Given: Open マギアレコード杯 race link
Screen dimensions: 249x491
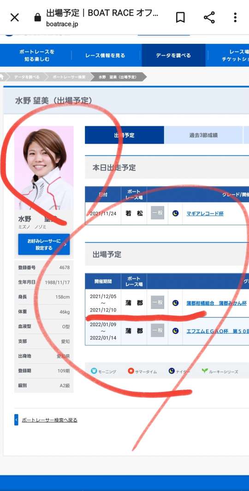Looking at the screenshot, I should pyautogui.click(x=205, y=214).
